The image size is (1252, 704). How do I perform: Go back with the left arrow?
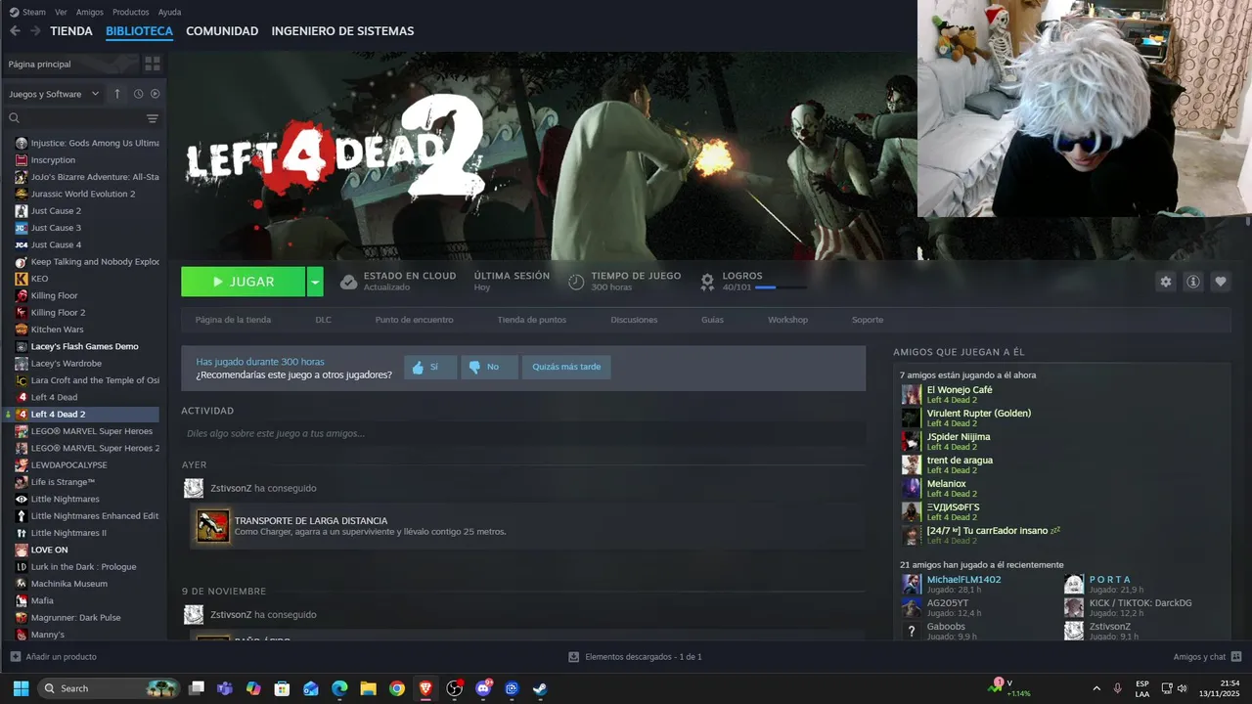coord(15,31)
